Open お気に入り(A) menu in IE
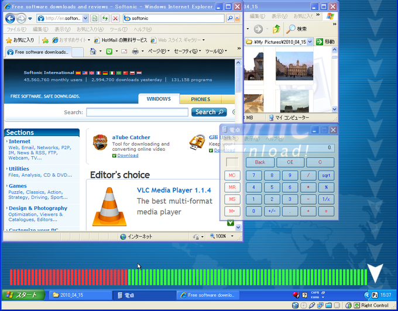 click(90, 29)
